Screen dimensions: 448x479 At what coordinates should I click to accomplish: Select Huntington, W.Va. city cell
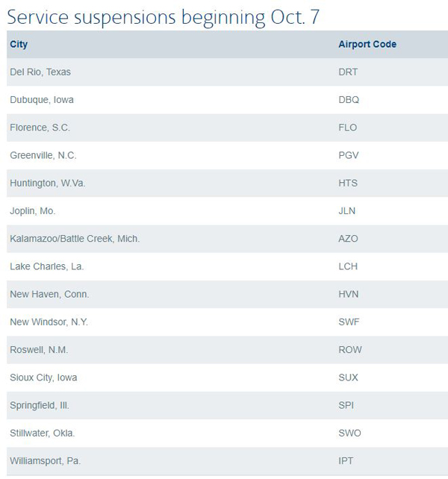pyautogui.click(x=47, y=184)
